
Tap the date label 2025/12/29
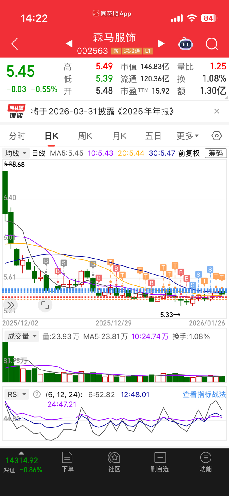[114, 323]
